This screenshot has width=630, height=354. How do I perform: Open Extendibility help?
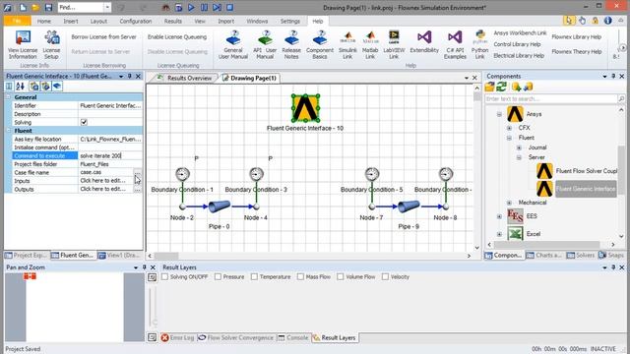[x=424, y=42]
